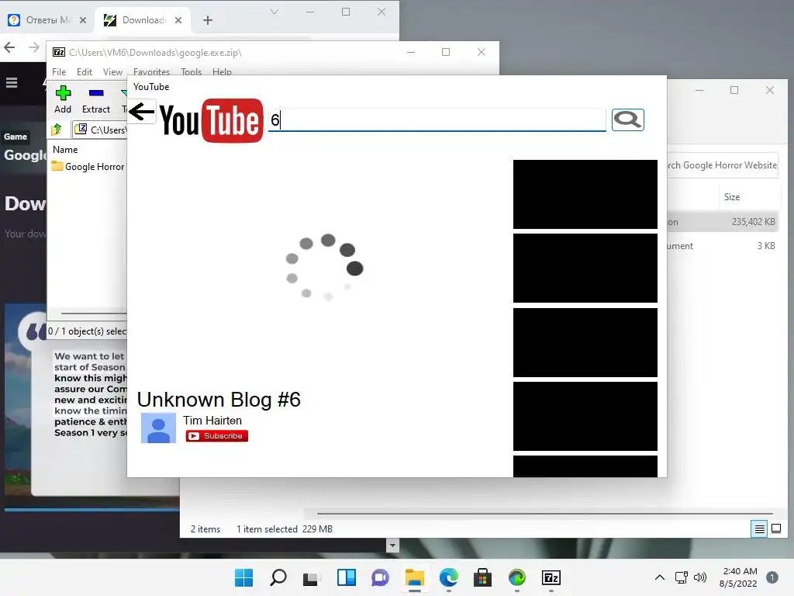The image size is (794, 596).
Task: Click the Explorer horizontal scrollbar
Action: click(544, 514)
